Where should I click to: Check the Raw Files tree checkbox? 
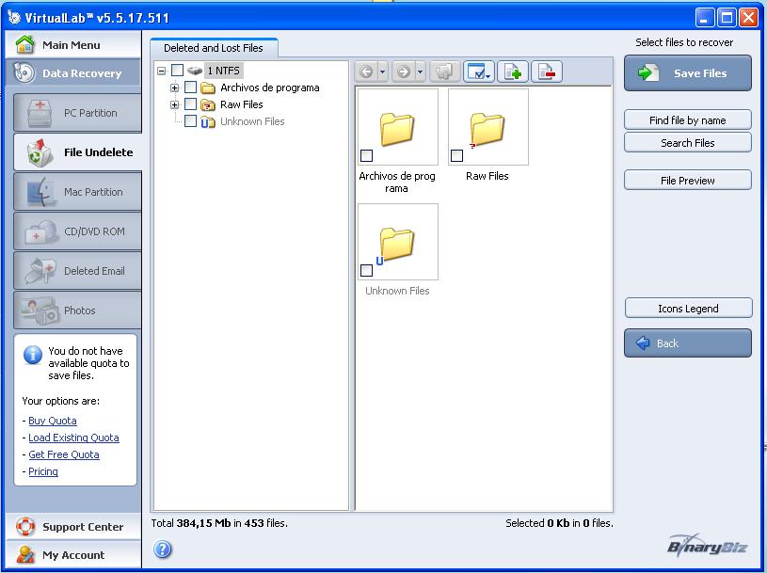pos(191,104)
